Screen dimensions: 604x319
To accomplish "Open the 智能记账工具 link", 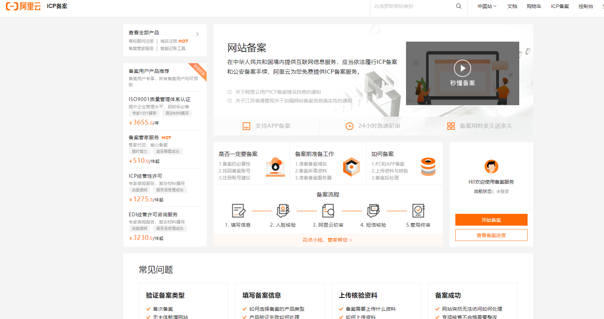I will click(173, 49).
